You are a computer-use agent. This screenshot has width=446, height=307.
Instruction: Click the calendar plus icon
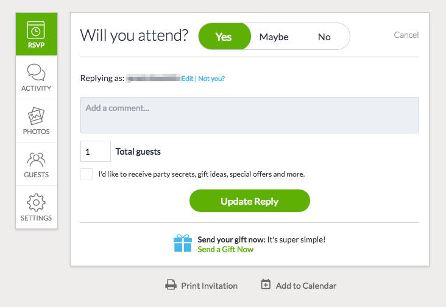(x=266, y=284)
